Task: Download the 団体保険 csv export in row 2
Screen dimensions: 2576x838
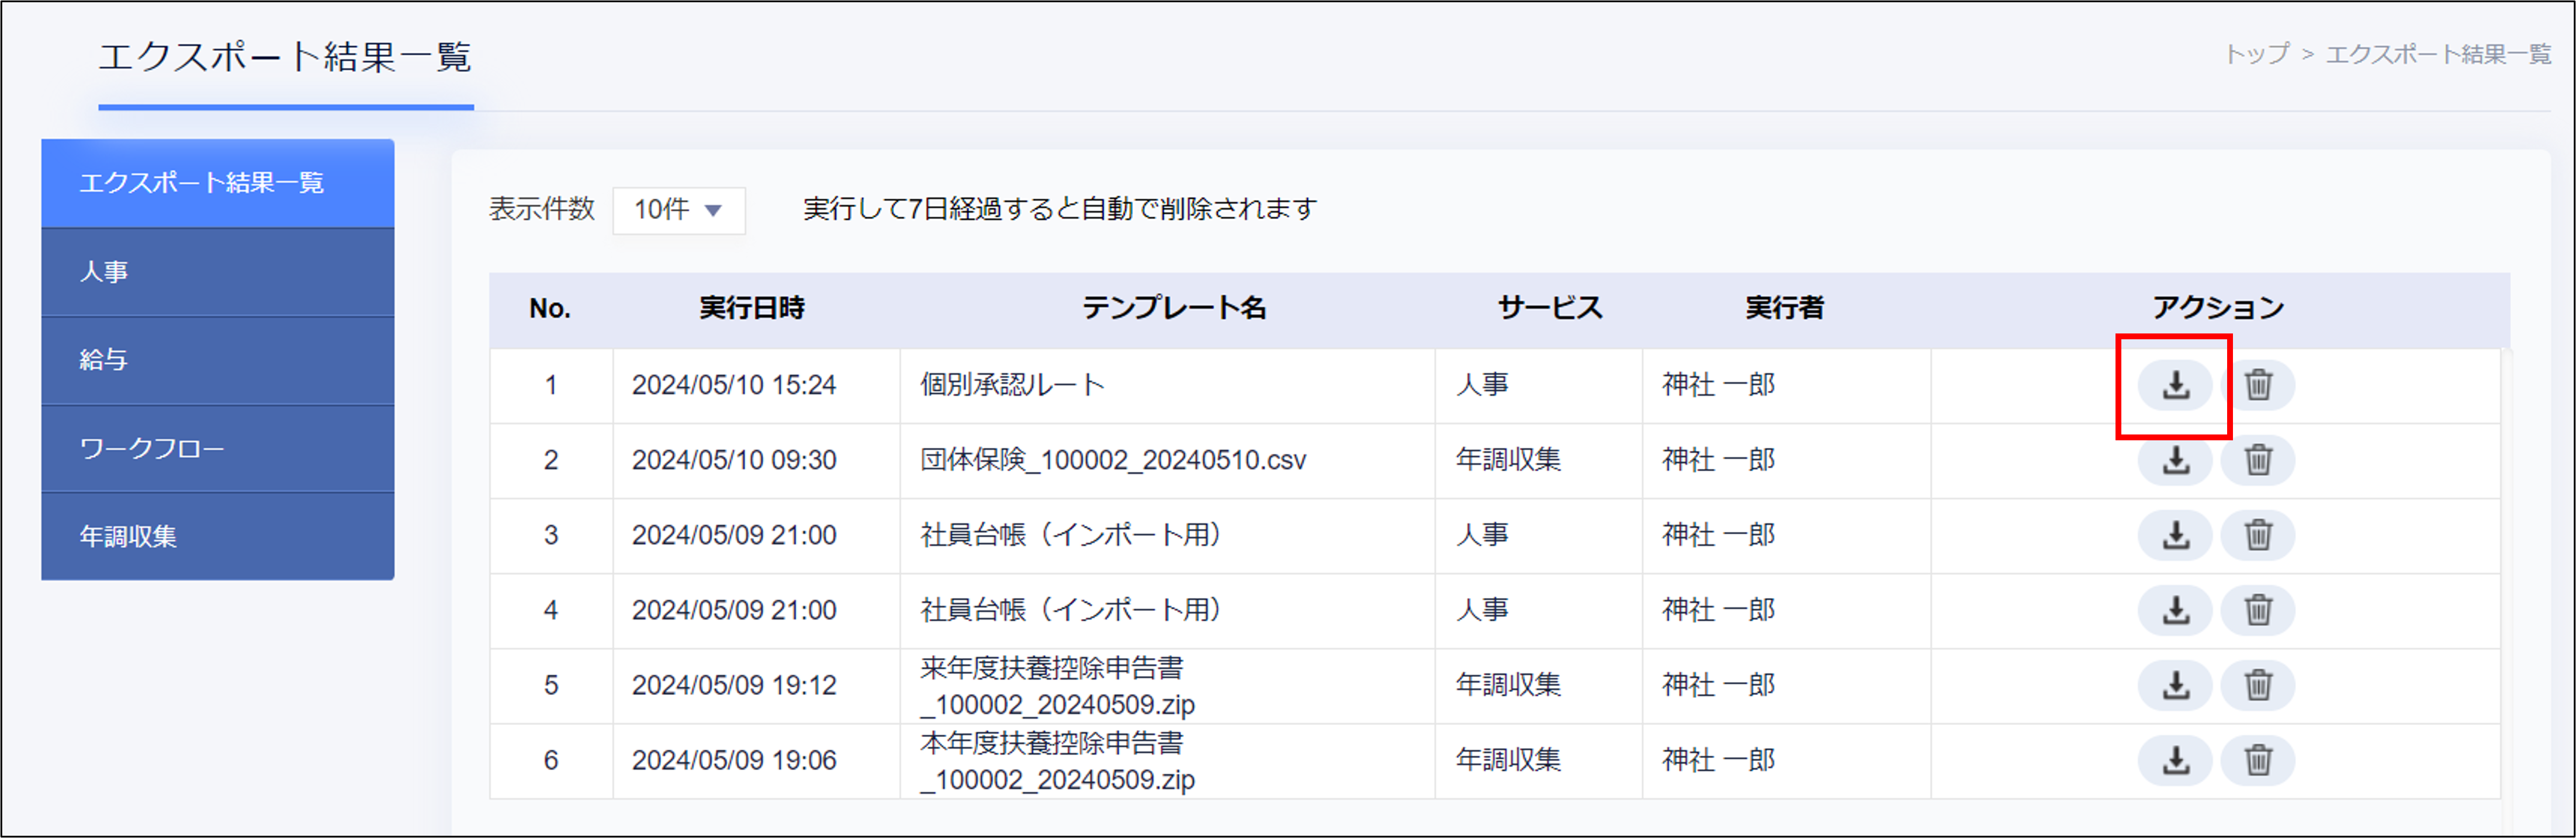Action: point(2175,460)
